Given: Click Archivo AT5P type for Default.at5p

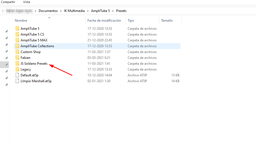Looking at the screenshot, I should 137,75.
